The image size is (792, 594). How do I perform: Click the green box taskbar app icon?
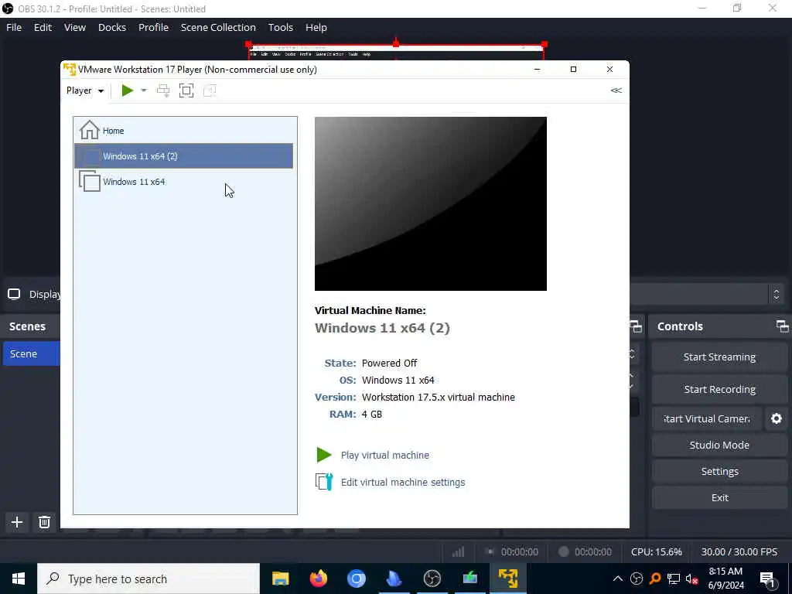[x=469, y=579]
